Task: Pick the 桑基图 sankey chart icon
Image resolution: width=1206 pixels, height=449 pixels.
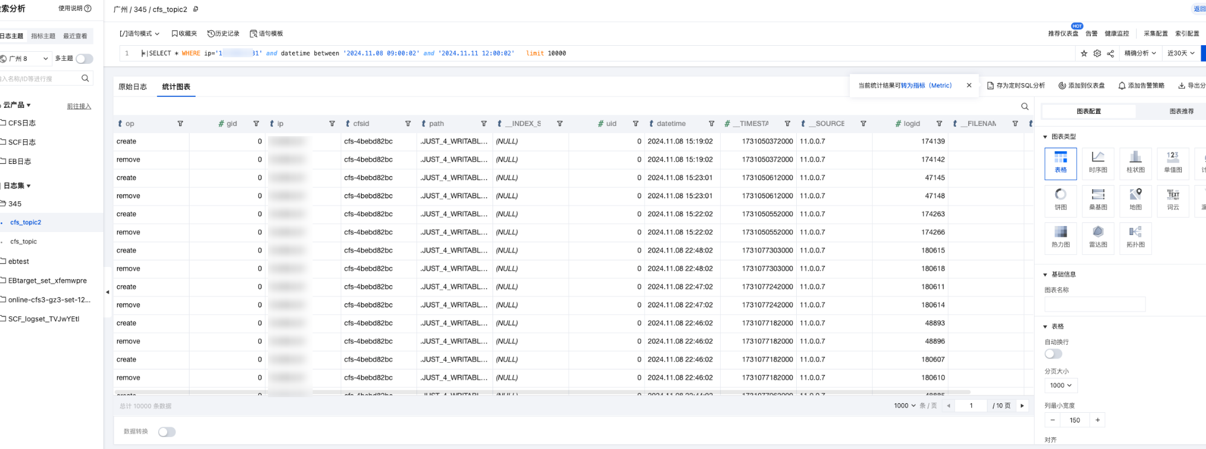Action: click(x=1098, y=199)
